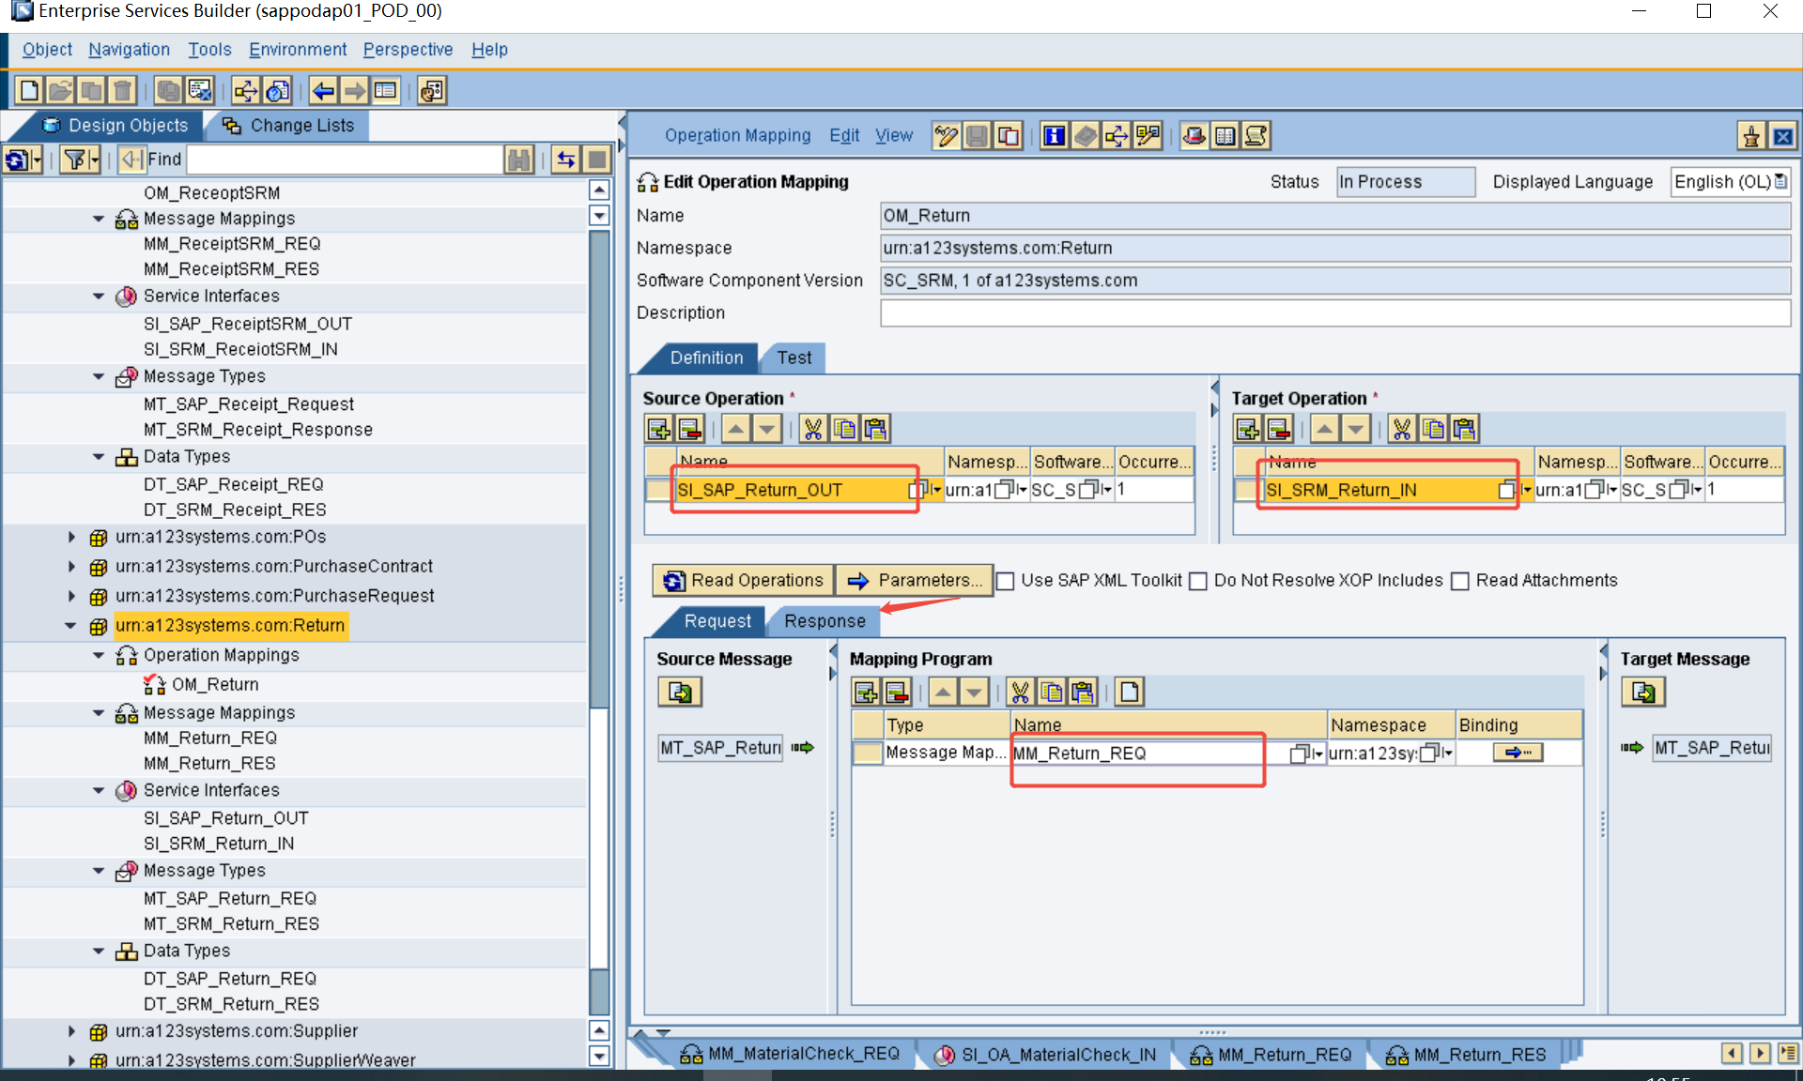Click new blank page icon in Mapping Program
Viewport: 1803px width, 1081px height.
1130,693
